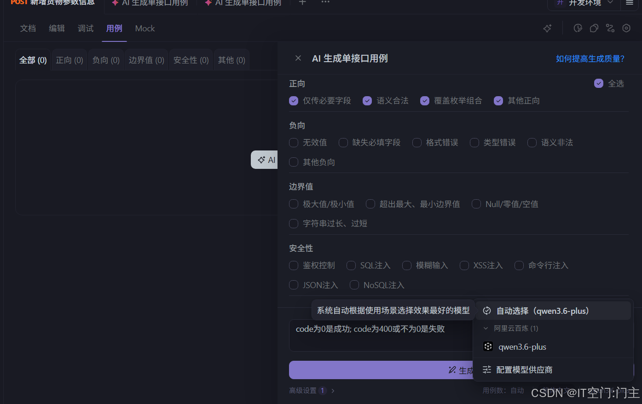The image size is (642, 404).
Task: Enable JSON注入 checkbox
Action: click(x=294, y=285)
